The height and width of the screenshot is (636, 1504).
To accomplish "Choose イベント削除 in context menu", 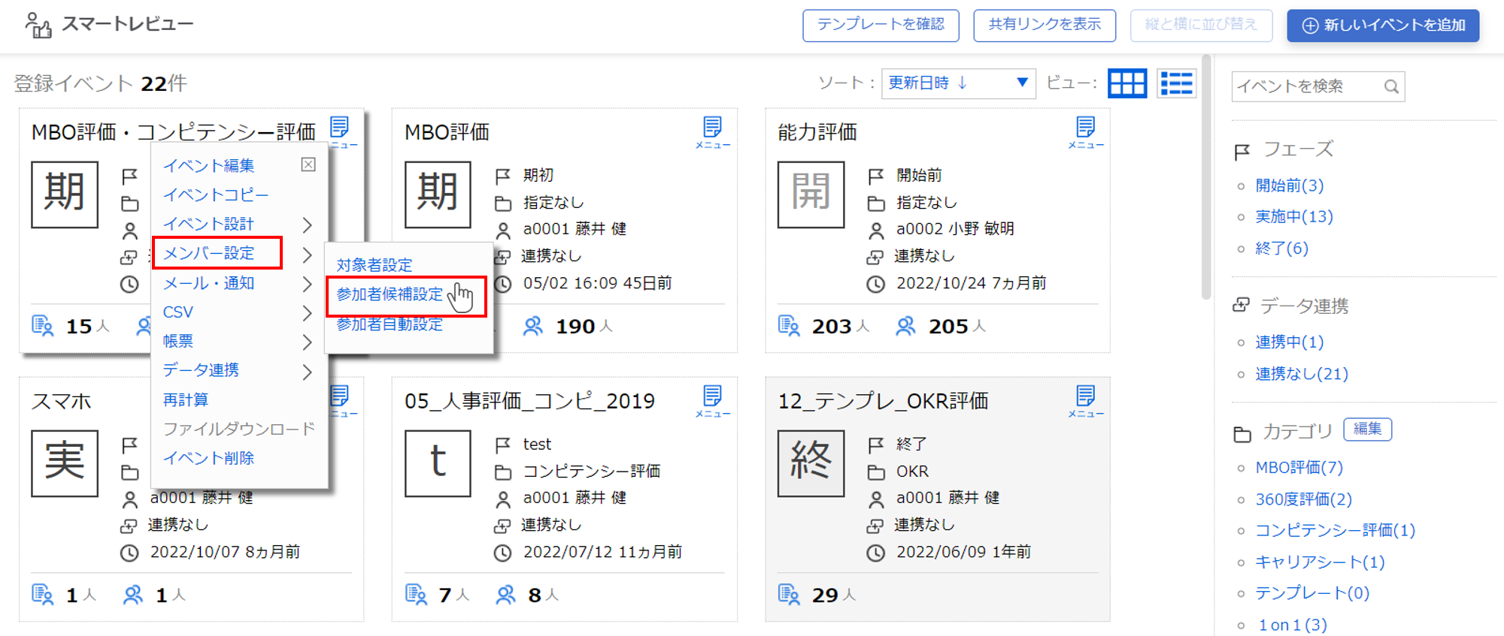I will click(208, 458).
